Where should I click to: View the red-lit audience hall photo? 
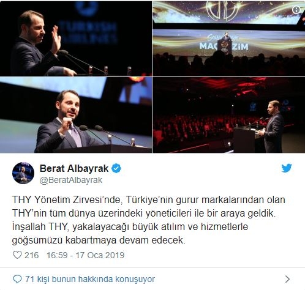click(229, 115)
